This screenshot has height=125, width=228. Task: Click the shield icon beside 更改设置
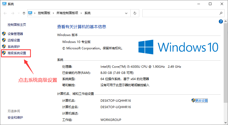193,100
